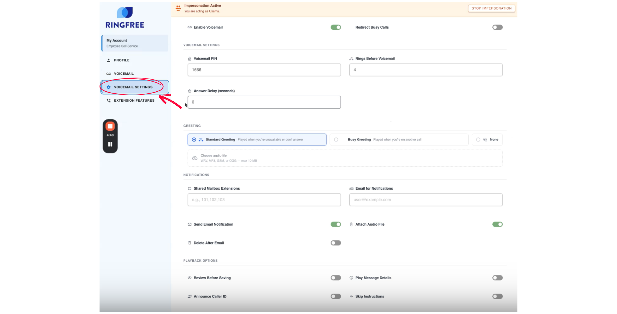Screen dimensions: 617x314
Task: Disable the Enable Voicemail toggle
Action: (335, 27)
